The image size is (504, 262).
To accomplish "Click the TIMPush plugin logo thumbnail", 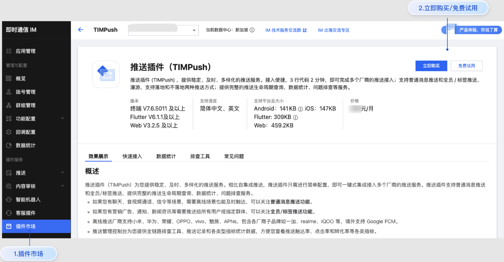I will click(106, 74).
